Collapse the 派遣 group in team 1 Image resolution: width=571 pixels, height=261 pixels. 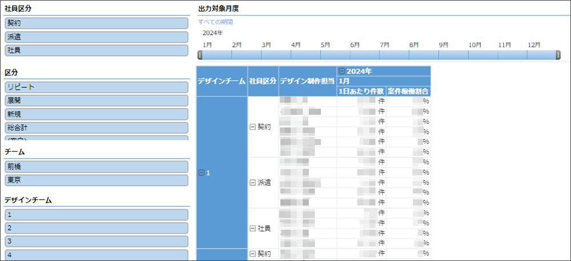point(252,182)
